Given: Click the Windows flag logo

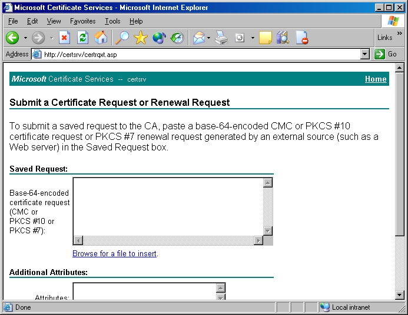Looking at the screenshot, I should (x=393, y=21).
